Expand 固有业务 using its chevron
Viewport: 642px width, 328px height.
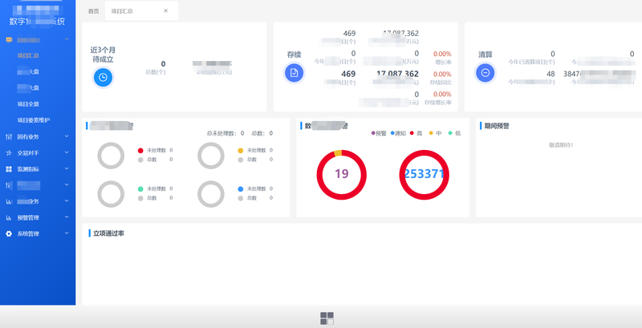point(67,136)
